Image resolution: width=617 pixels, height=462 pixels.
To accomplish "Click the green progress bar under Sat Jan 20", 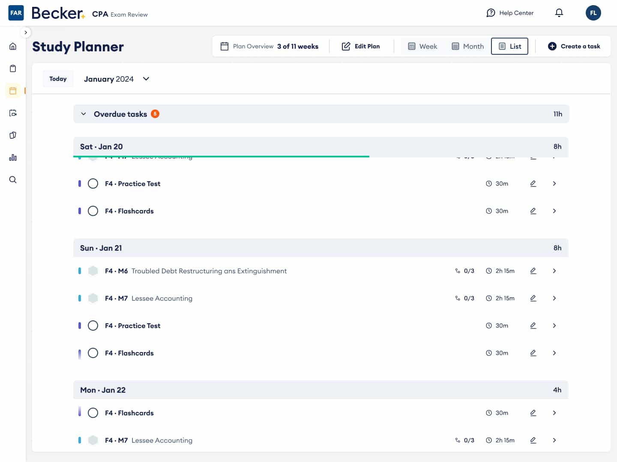I will (x=221, y=157).
